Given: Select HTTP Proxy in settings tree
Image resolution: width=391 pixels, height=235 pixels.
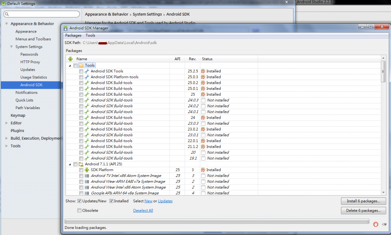Looking at the screenshot, I should (30, 62).
